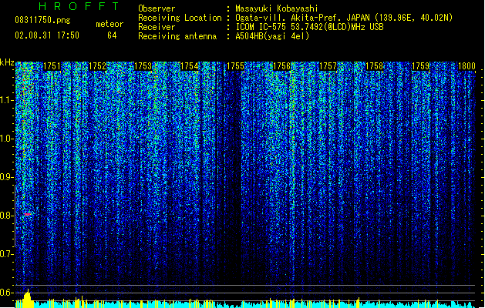Click the 'meteor' label

[x=109, y=24]
